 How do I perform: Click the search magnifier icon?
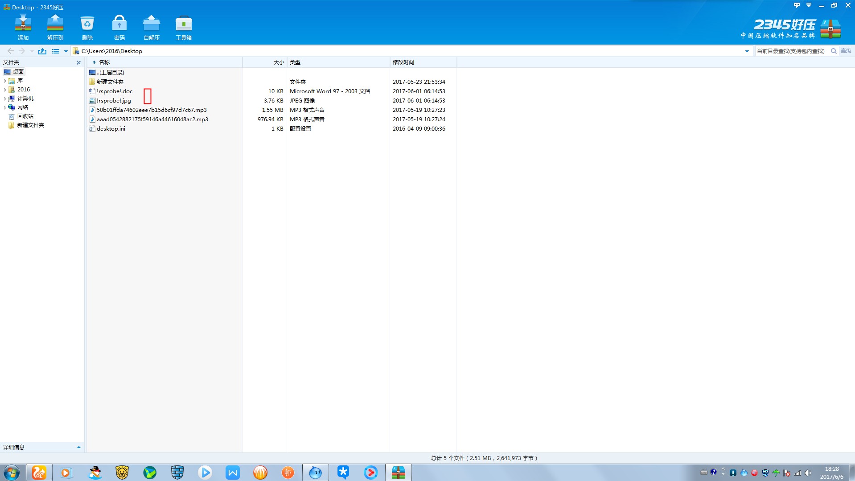pos(834,51)
